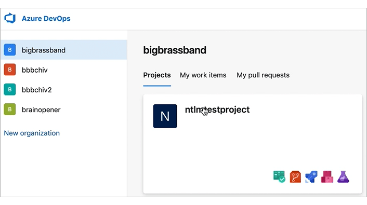The width and height of the screenshot is (367, 205).
Task: Click the teal B avatar for bbbchiv2
Action: [10, 90]
